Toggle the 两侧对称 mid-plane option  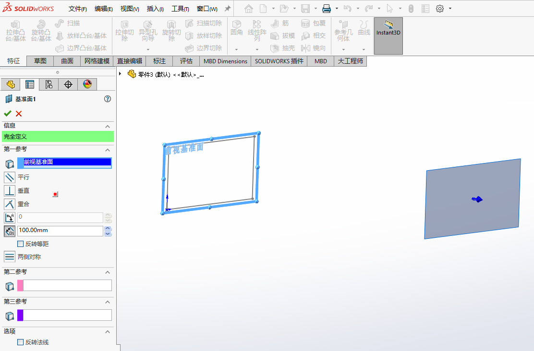pos(10,257)
